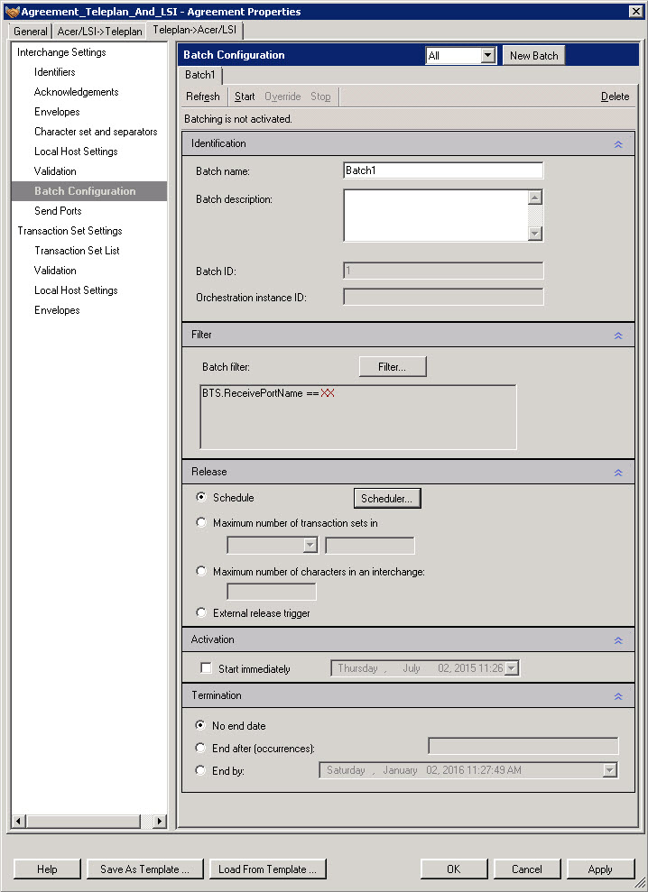Viewport: 648px width, 892px height.
Task: Open the Scheduler... dialog button
Action: pyautogui.click(x=386, y=499)
